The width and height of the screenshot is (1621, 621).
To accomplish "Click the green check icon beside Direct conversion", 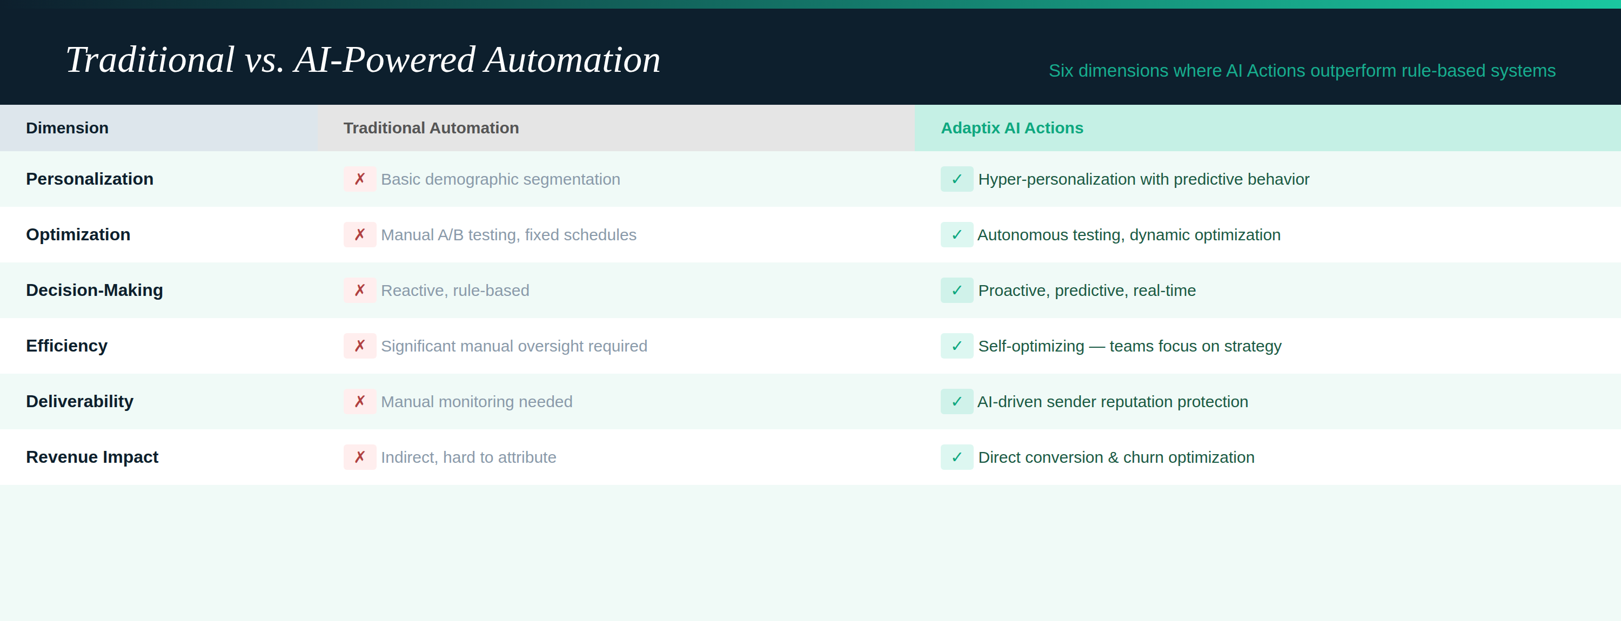I will click(956, 457).
